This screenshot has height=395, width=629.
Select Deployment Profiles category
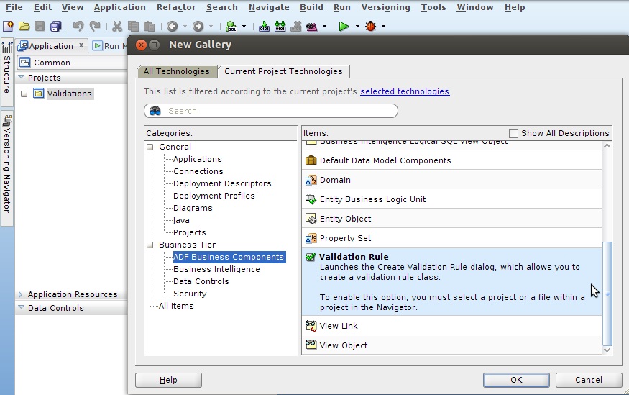(x=214, y=196)
